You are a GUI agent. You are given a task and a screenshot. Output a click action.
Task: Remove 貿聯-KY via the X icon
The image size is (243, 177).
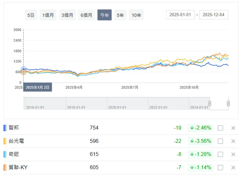coord(233,167)
